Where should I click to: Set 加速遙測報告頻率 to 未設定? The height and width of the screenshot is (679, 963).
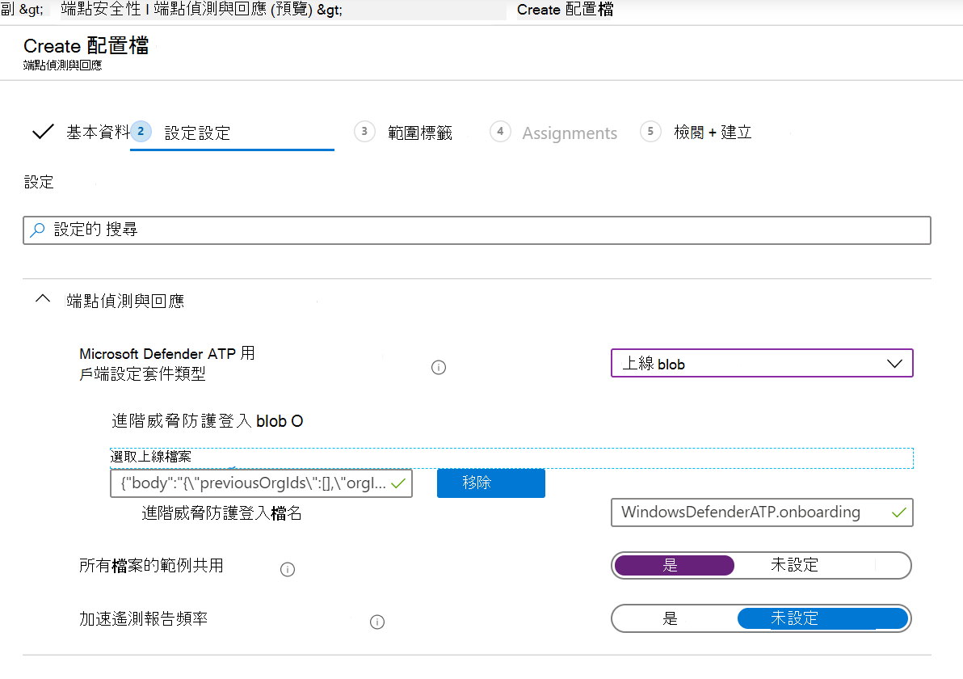[822, 618]
